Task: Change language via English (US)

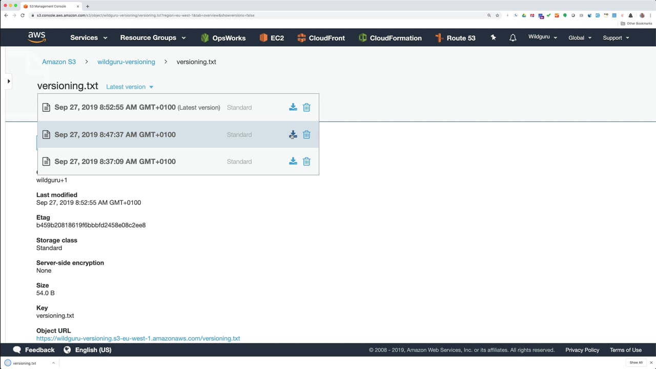Action: (87, 350)
